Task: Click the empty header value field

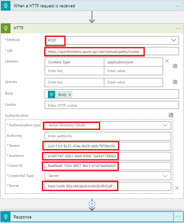Action: (x=133, y=71)
